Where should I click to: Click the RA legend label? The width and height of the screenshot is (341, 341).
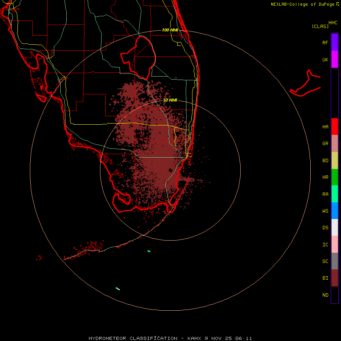(x=325, y=194)
